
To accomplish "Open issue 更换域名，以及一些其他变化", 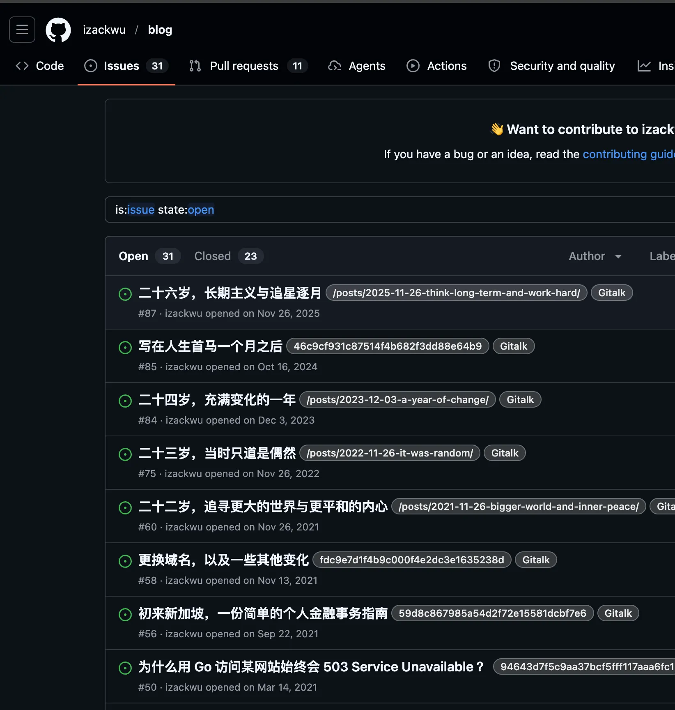I will click(x=224, y=560).
